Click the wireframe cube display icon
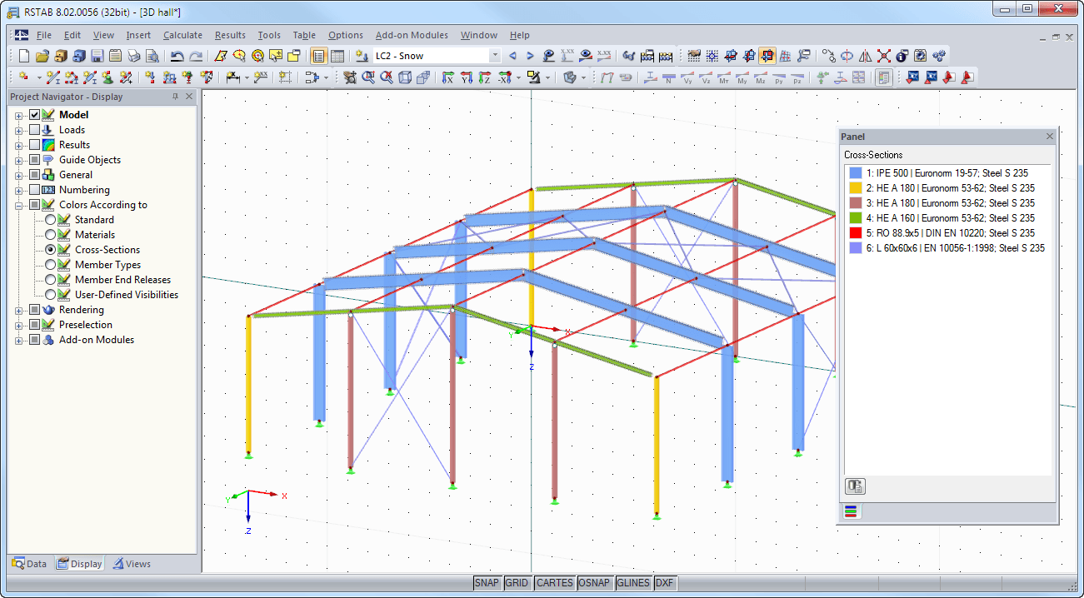 405,77
